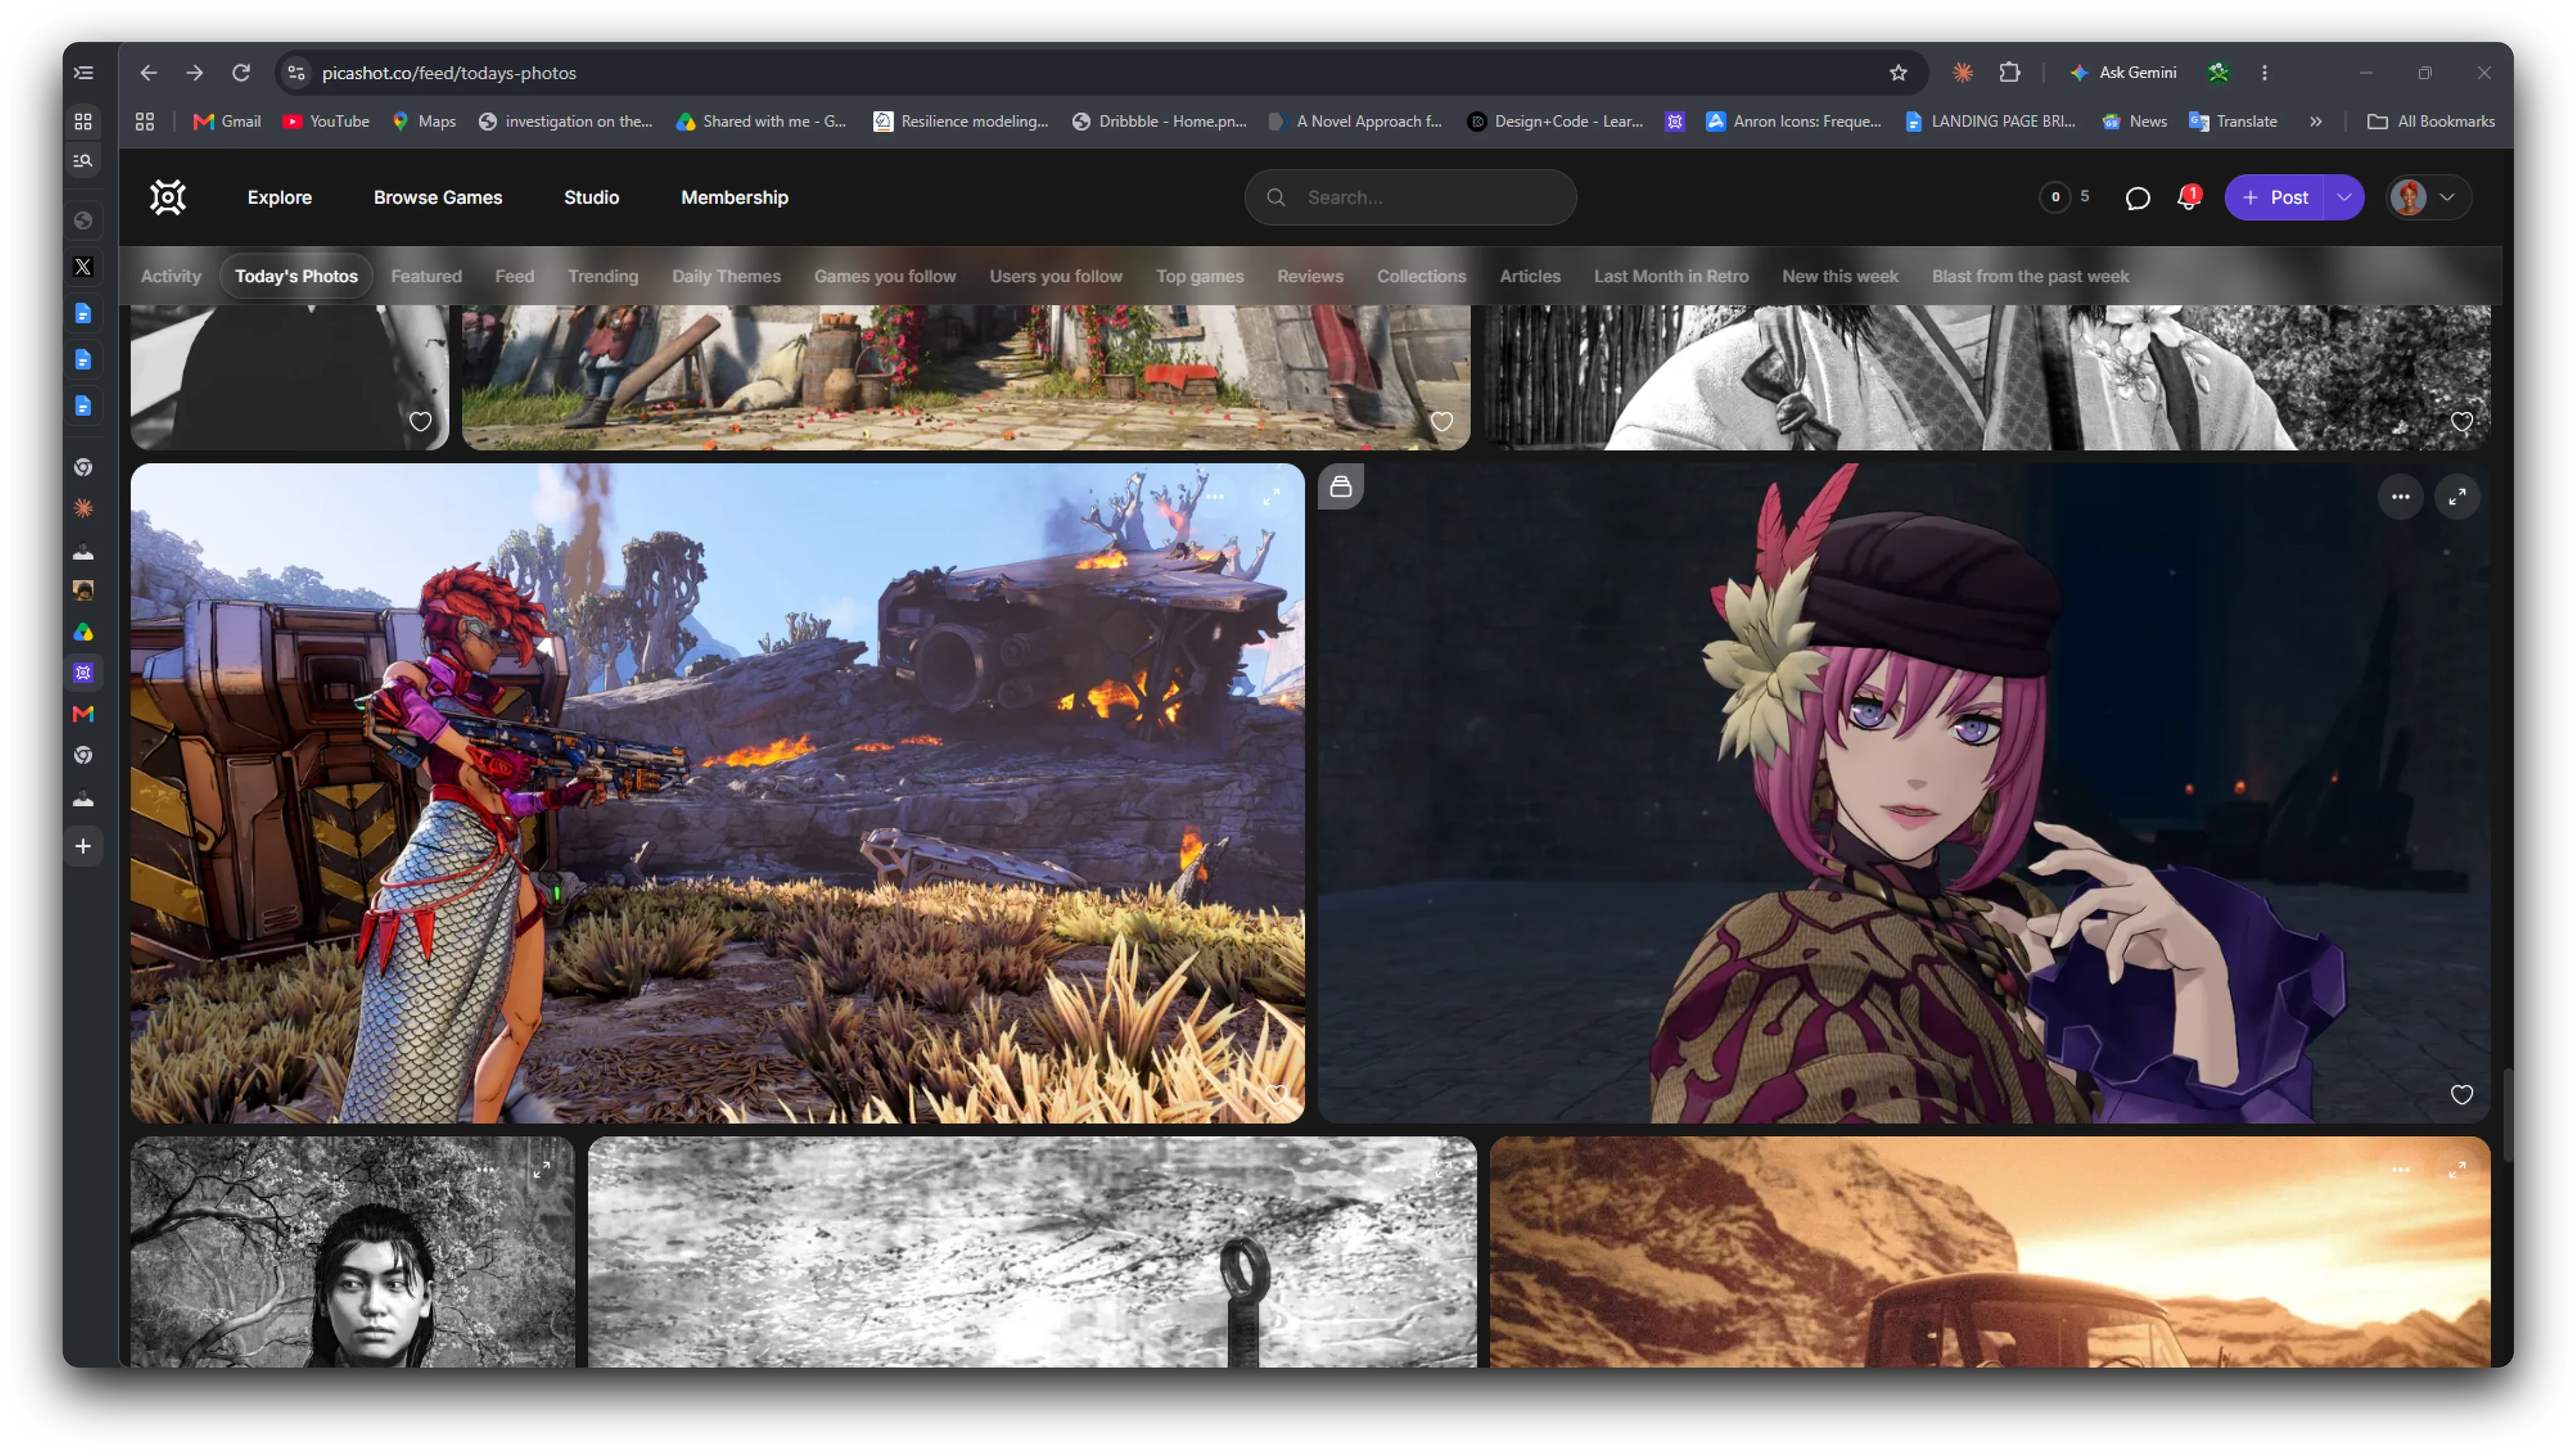Like the pink-haired anime character photo
The width and height of the screenshot is (2576, 1450).
2461,1095
